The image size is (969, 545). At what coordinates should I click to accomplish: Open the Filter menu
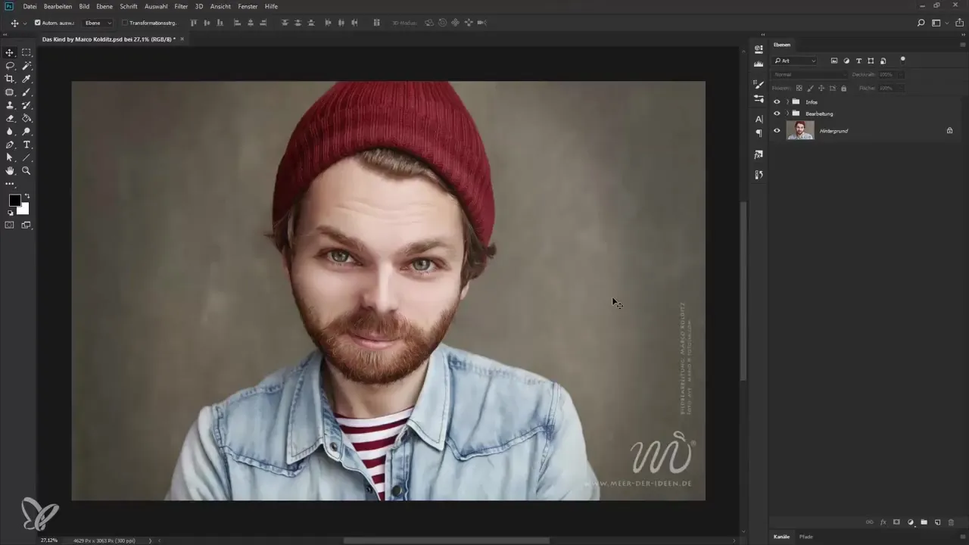181,6
